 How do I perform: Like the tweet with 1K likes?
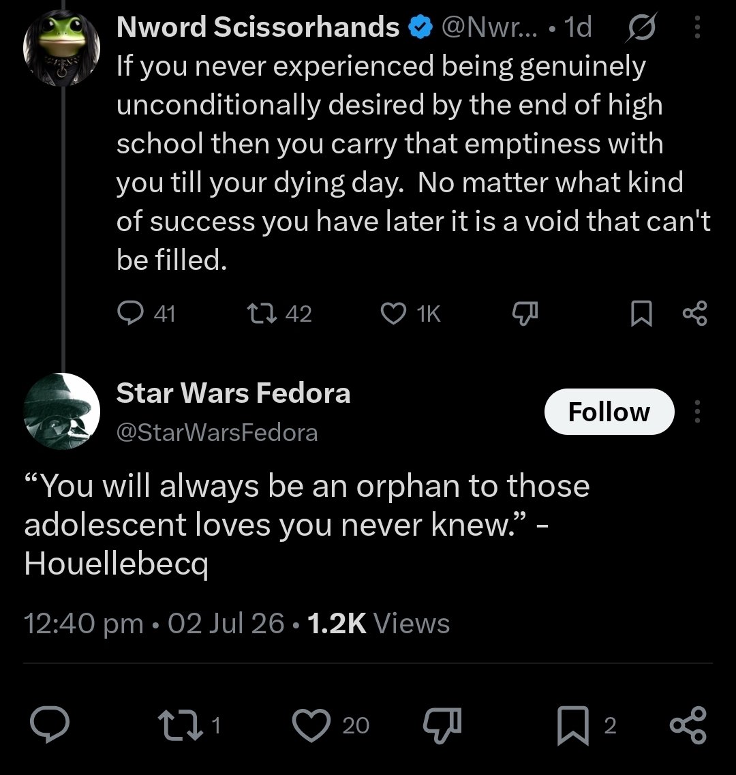pos(393,314)
